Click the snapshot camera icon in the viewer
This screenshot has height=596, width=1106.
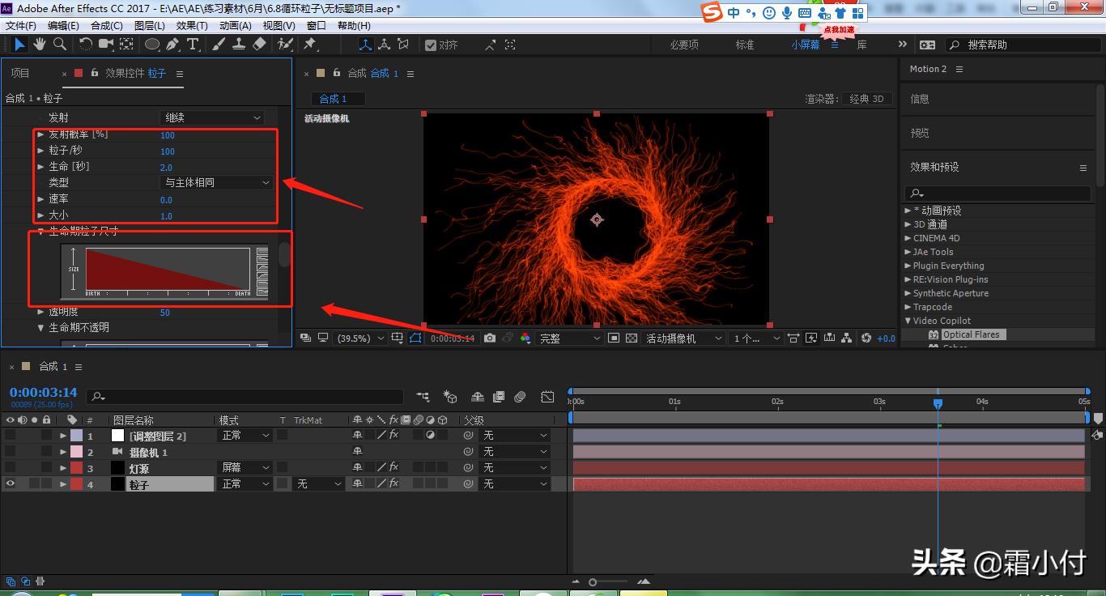pyautogui.click(x=490, y=338)
